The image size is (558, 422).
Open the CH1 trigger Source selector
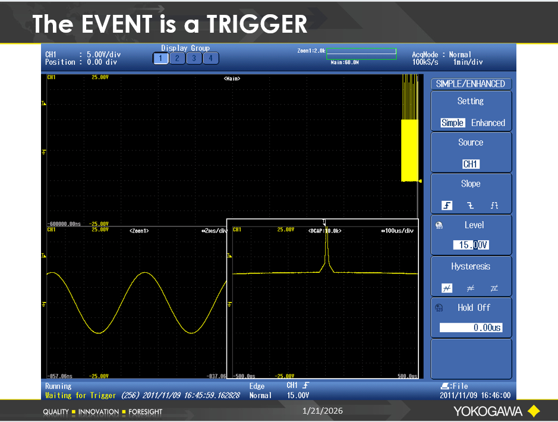(471, 164)
